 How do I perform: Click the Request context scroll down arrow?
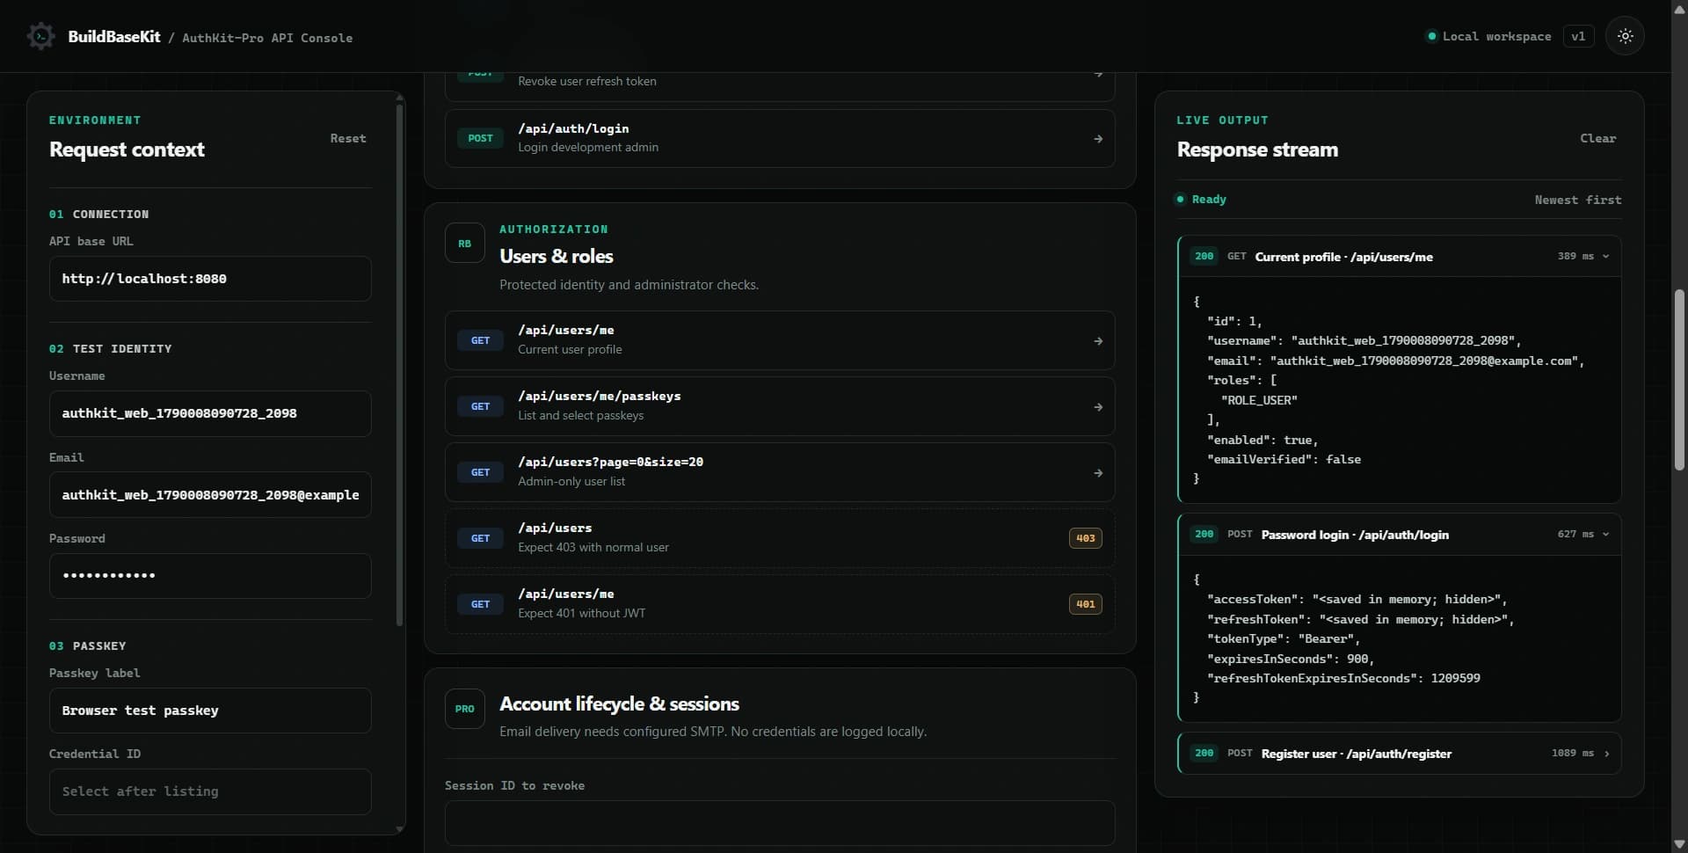click(x=400, y=828)
